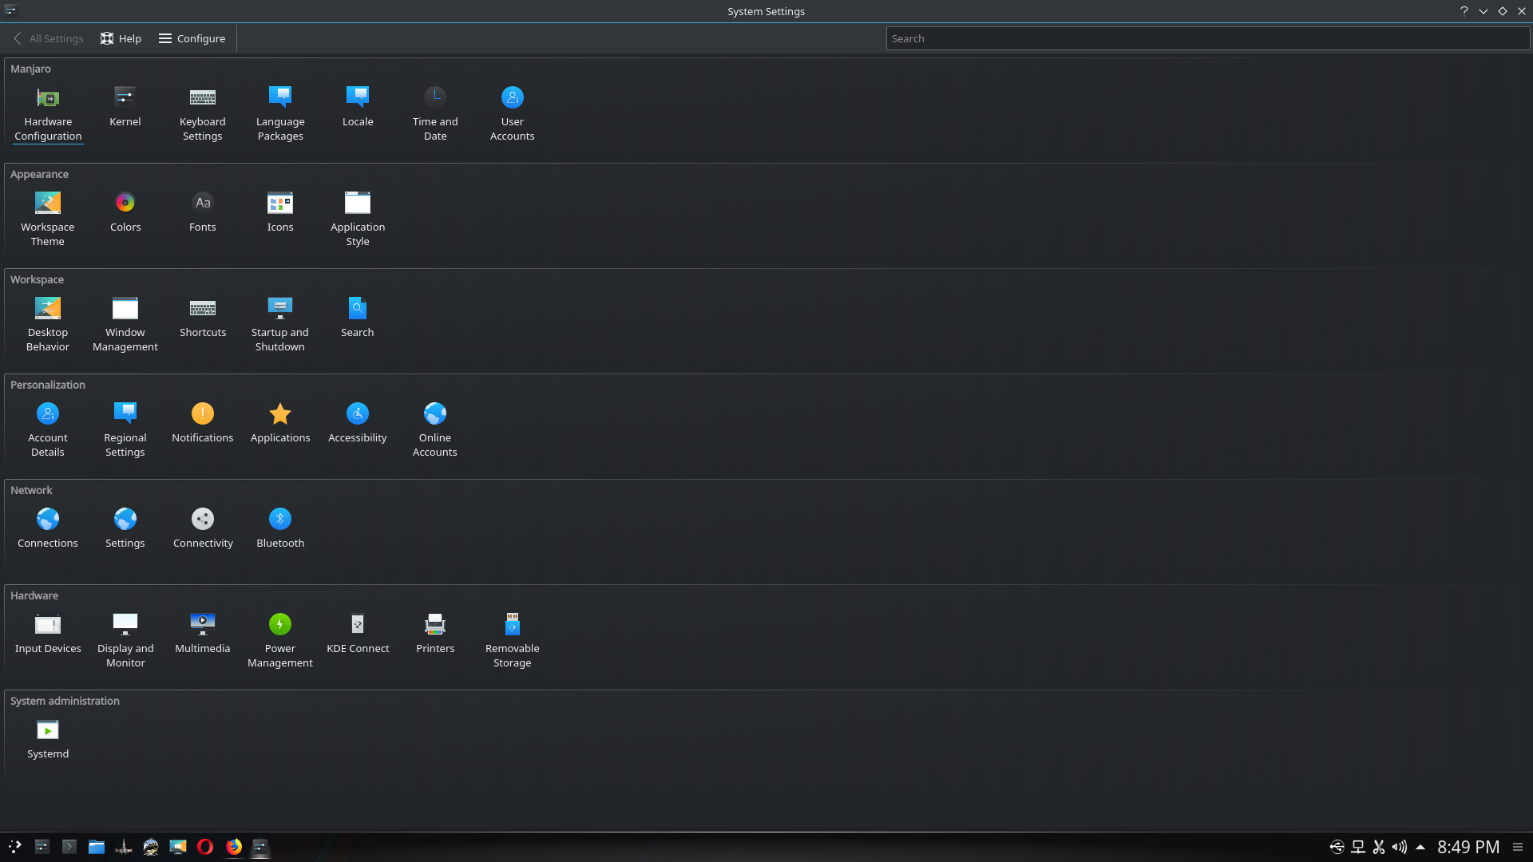Screen dimensions: 1533x862
Task: Open the volume tray icon
Action: click(x=1400, y=847)
